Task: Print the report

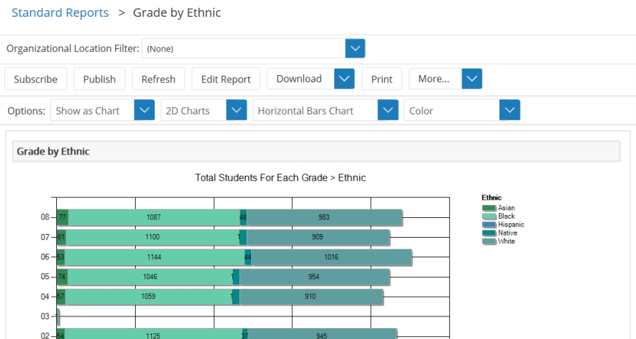Action: click(381, 79)
